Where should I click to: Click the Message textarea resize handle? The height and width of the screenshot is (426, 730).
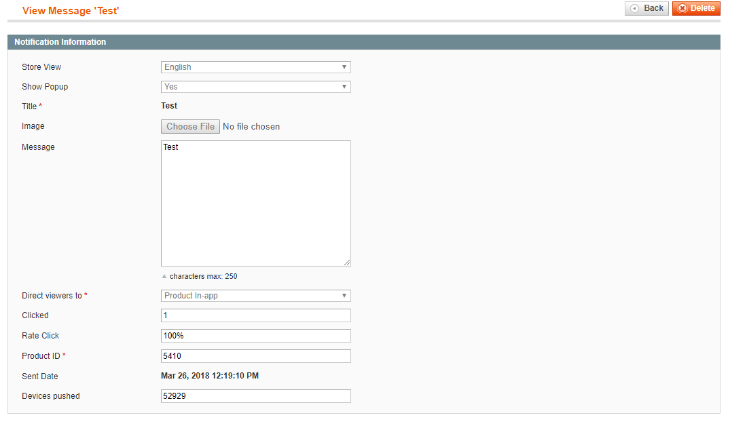point(347,263)
